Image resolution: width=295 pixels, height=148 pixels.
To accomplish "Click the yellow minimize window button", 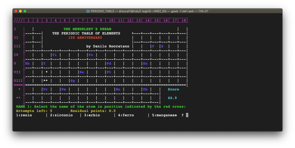I will pos(20,11).
